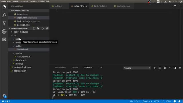
Task: Click New File icon in MERN-STACK-TASKS header
Action: pos(34,28)
